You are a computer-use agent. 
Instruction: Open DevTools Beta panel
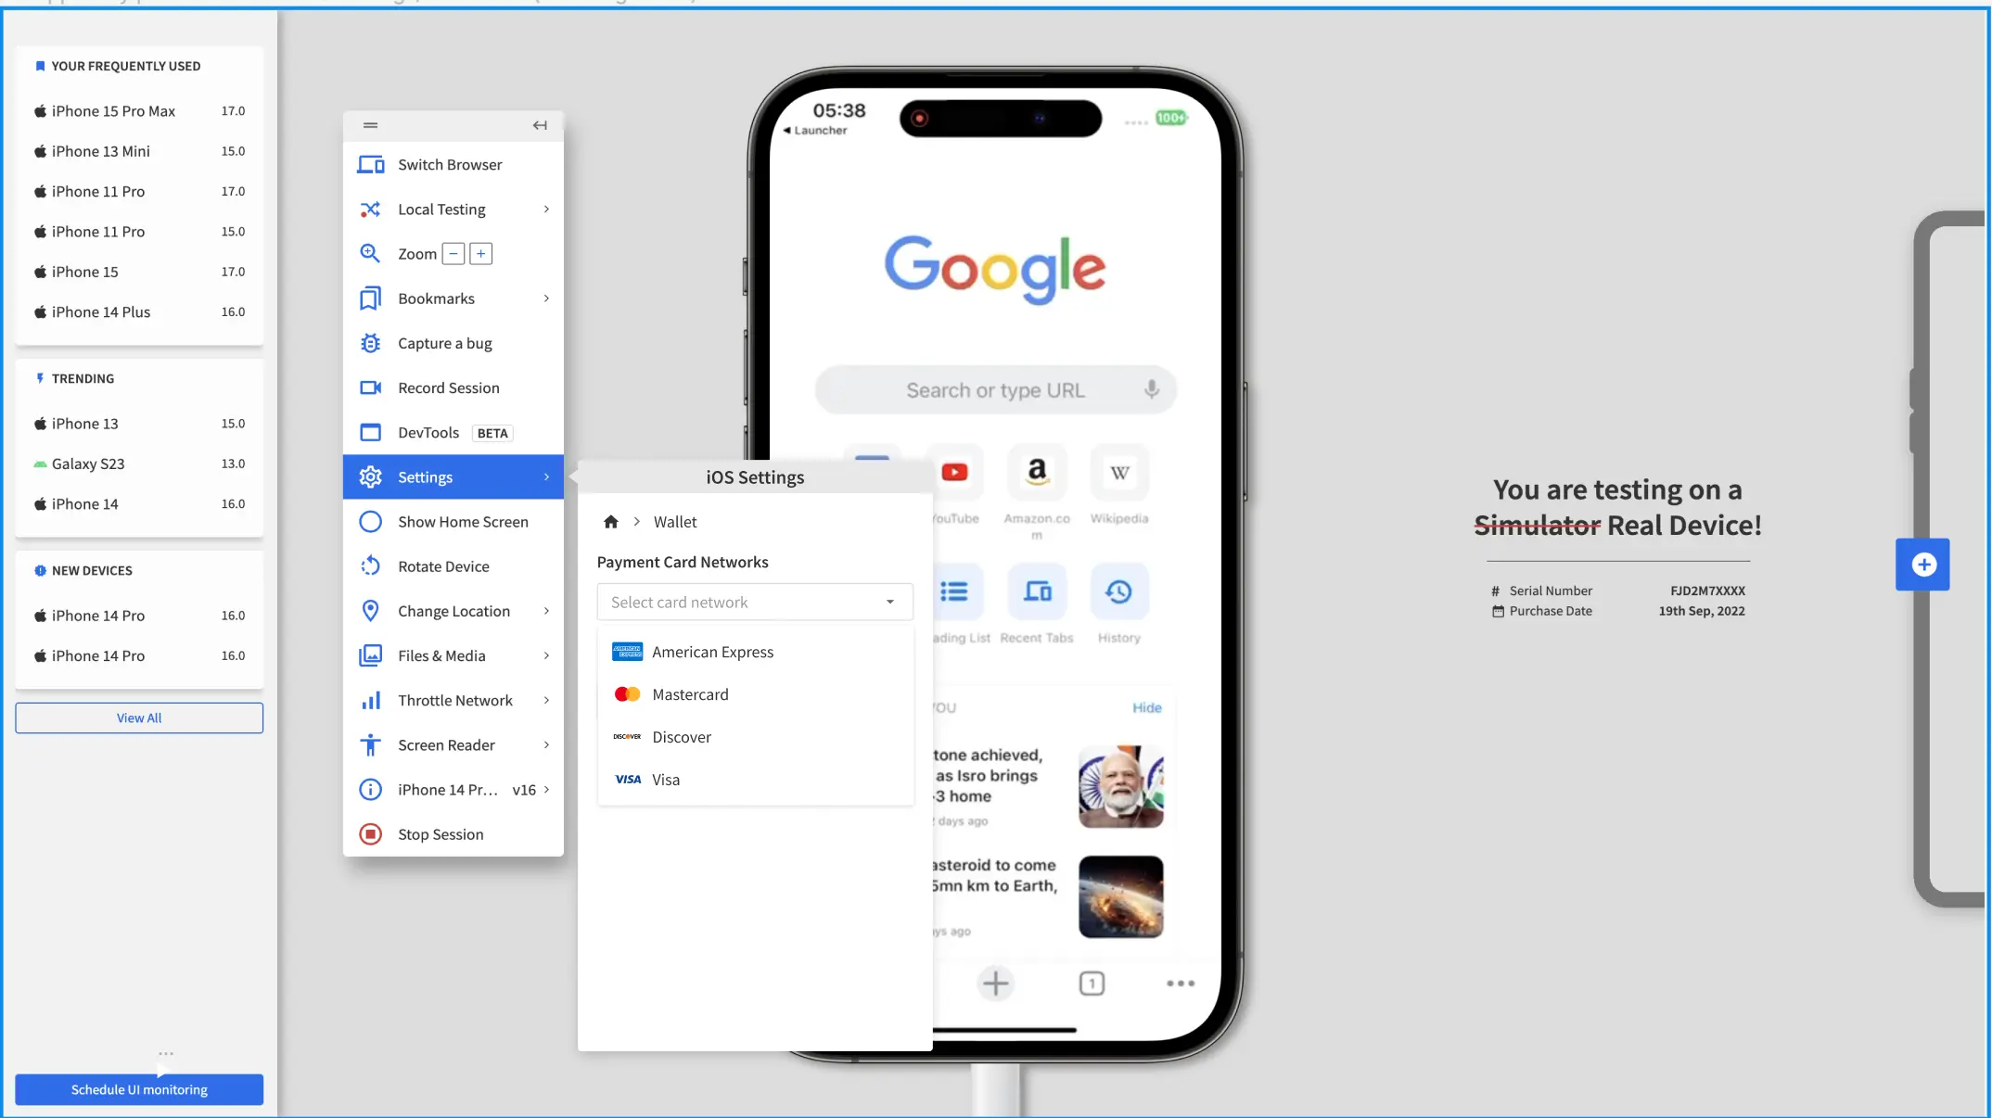[x=453, y=431]
